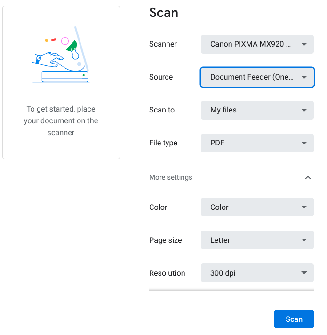Viewport: 327px width, 335px height.
Task: Choose a Page size from the Letter dropdown
Action: (x=257, y=240)
